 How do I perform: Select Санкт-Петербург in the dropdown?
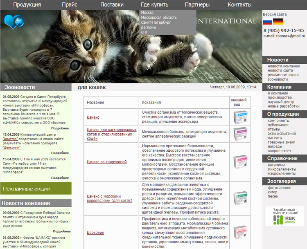(156, 22)
